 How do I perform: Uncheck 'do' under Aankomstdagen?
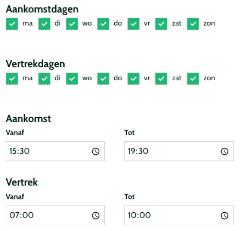103,24
